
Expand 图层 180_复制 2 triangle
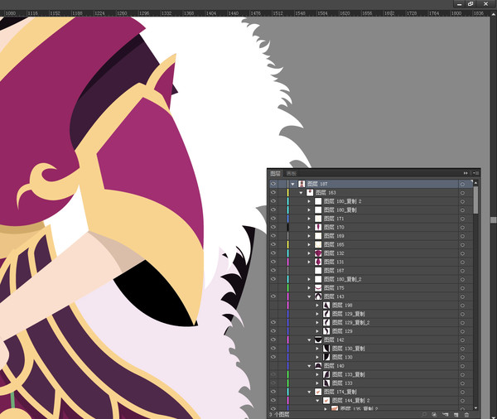(309, 201)
